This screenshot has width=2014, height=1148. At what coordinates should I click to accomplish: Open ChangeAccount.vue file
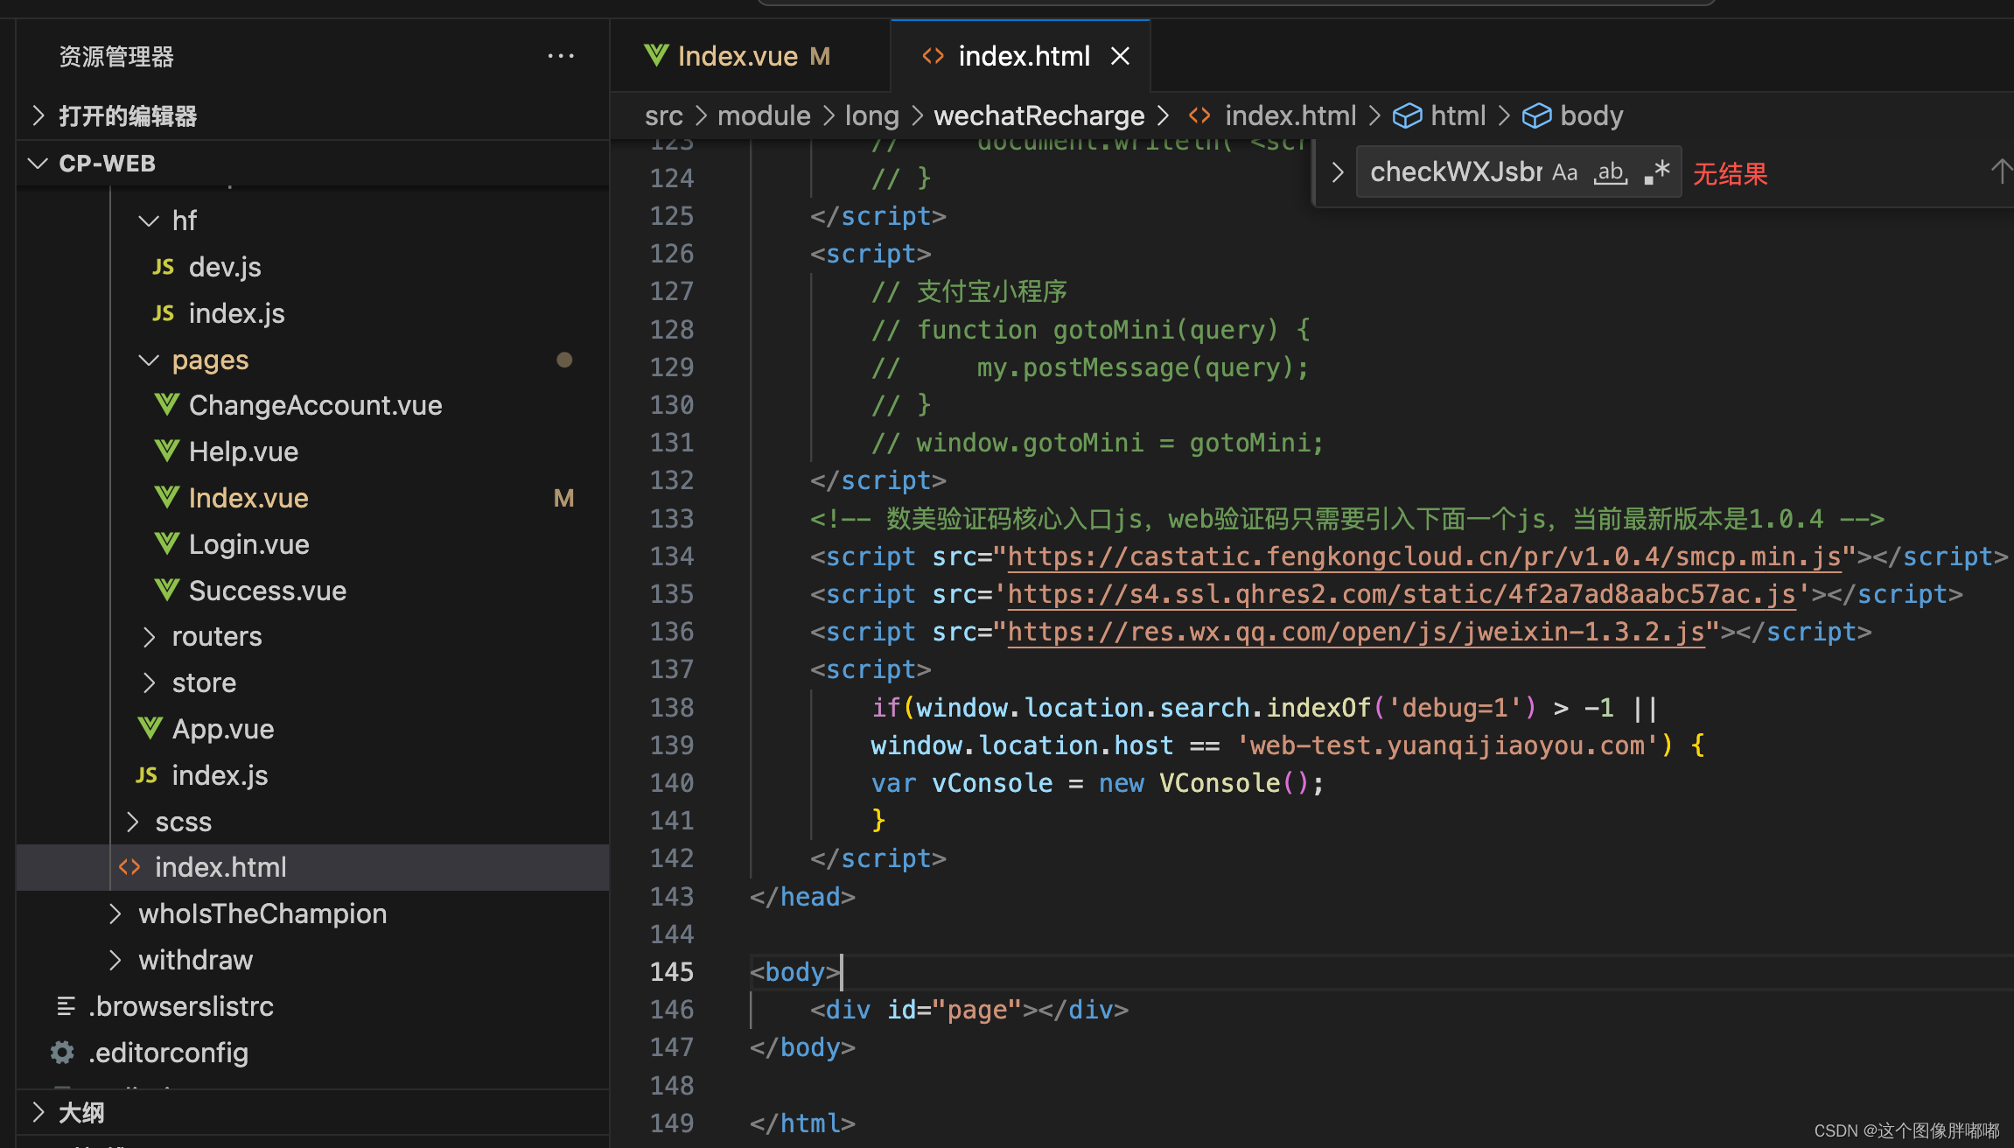(x=315, y=406)
